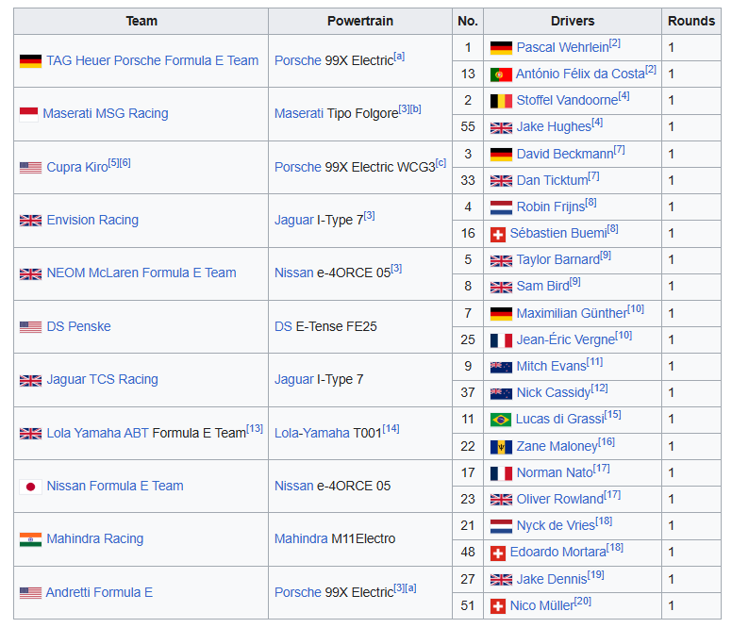
Task: Go to Jean-Éric Vergne's driver page
Action: pos(564,339)
